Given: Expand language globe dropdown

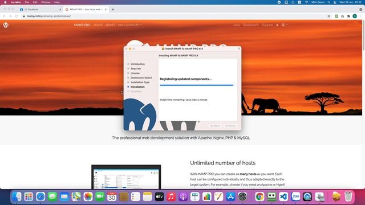Looking at the screenshot, I should [284, 25].
